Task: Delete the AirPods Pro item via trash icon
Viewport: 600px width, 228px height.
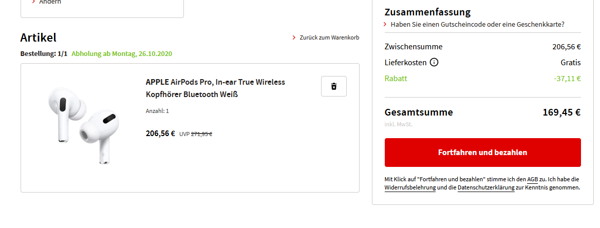Action: pos(333,86)
